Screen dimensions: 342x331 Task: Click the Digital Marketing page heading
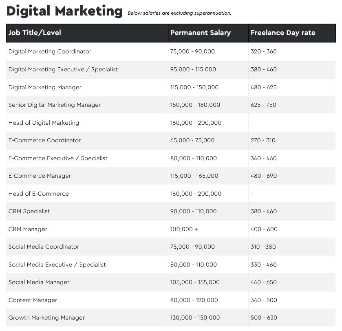64,11
